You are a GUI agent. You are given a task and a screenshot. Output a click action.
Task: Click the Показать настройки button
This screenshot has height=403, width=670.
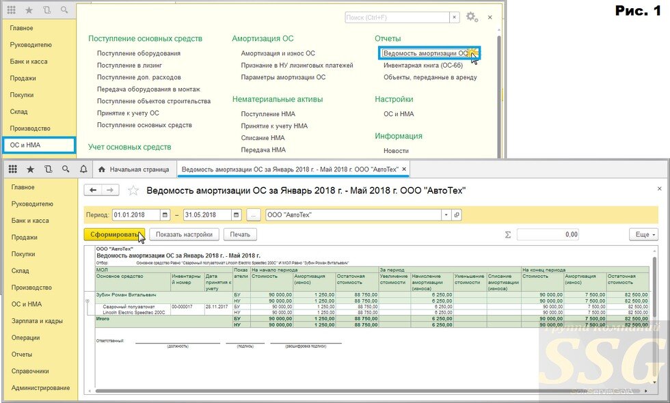(184, 234)
